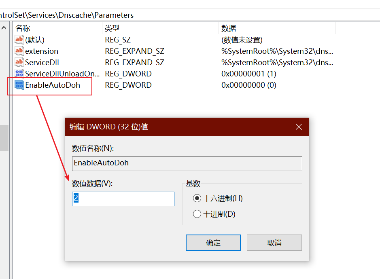Select the ServiceDllUnloadOn DWORD icon
This screenshot has width=380, height=279.
click(19, 74)
